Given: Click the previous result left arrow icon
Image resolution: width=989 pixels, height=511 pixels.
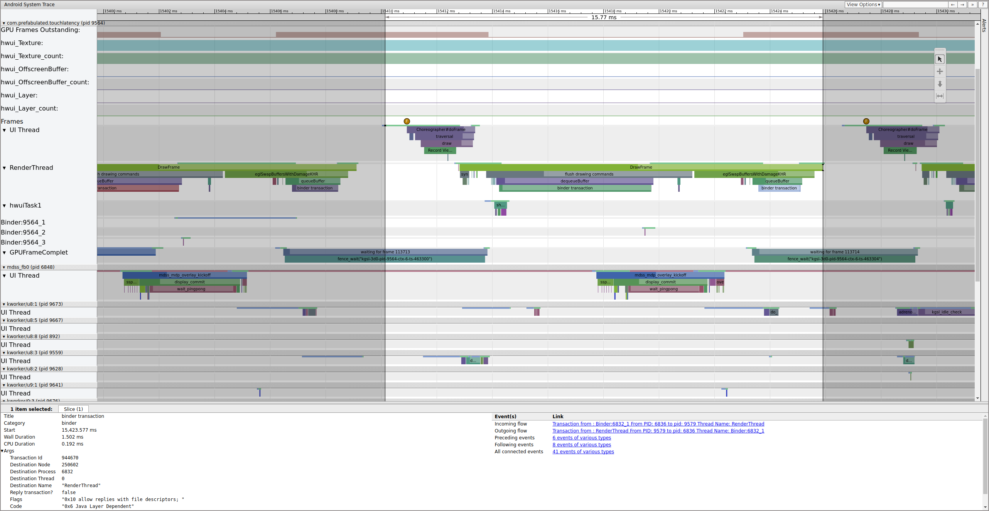Looking at the screenshot, I should click(x=953, y=5).
